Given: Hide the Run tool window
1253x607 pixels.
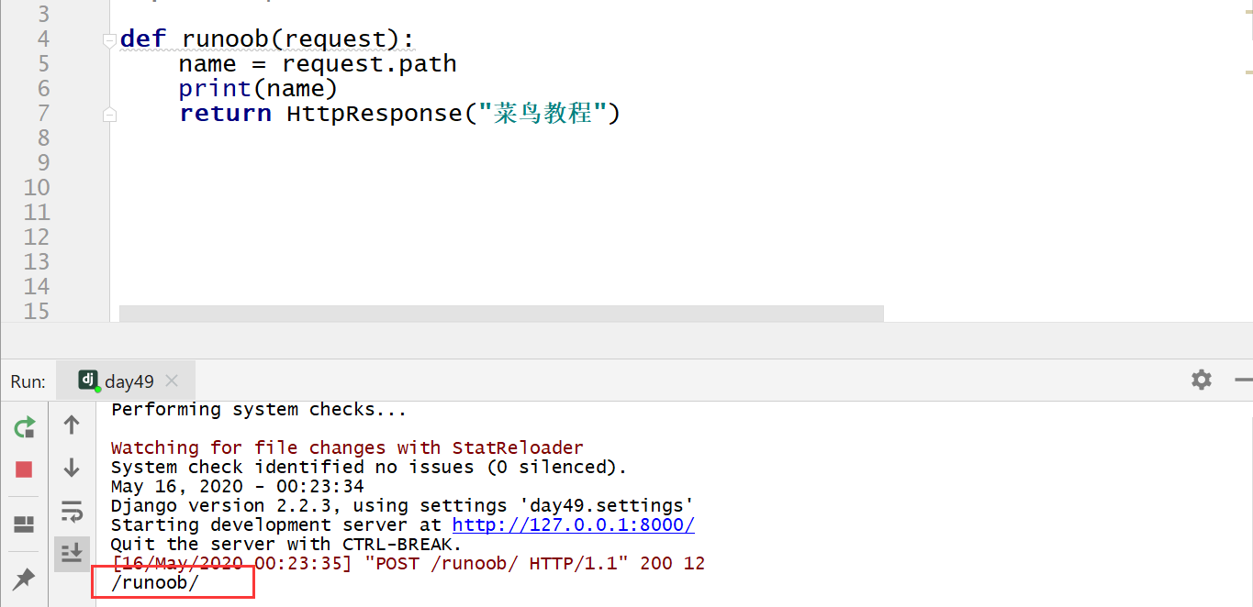Looking at the screenshot, I should (1243, 380).
